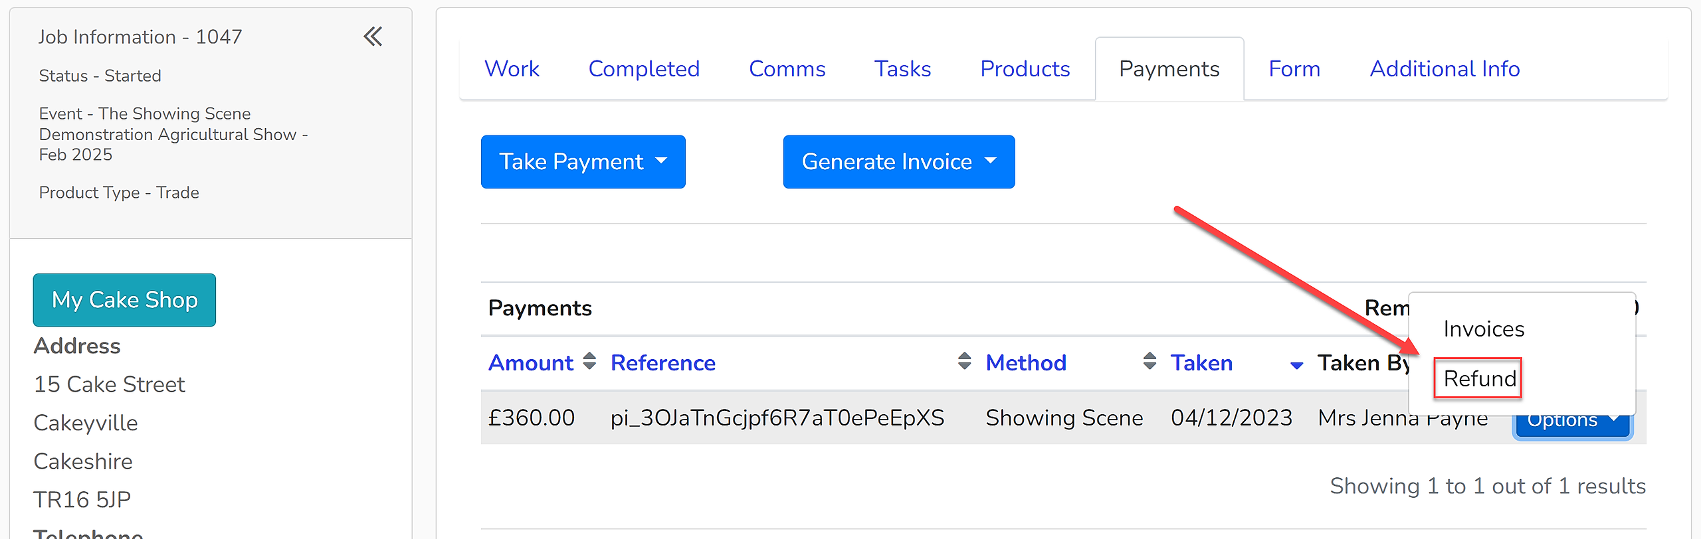Click the Amount column header
1701x539 pixels.
click(x=530, y=363)
